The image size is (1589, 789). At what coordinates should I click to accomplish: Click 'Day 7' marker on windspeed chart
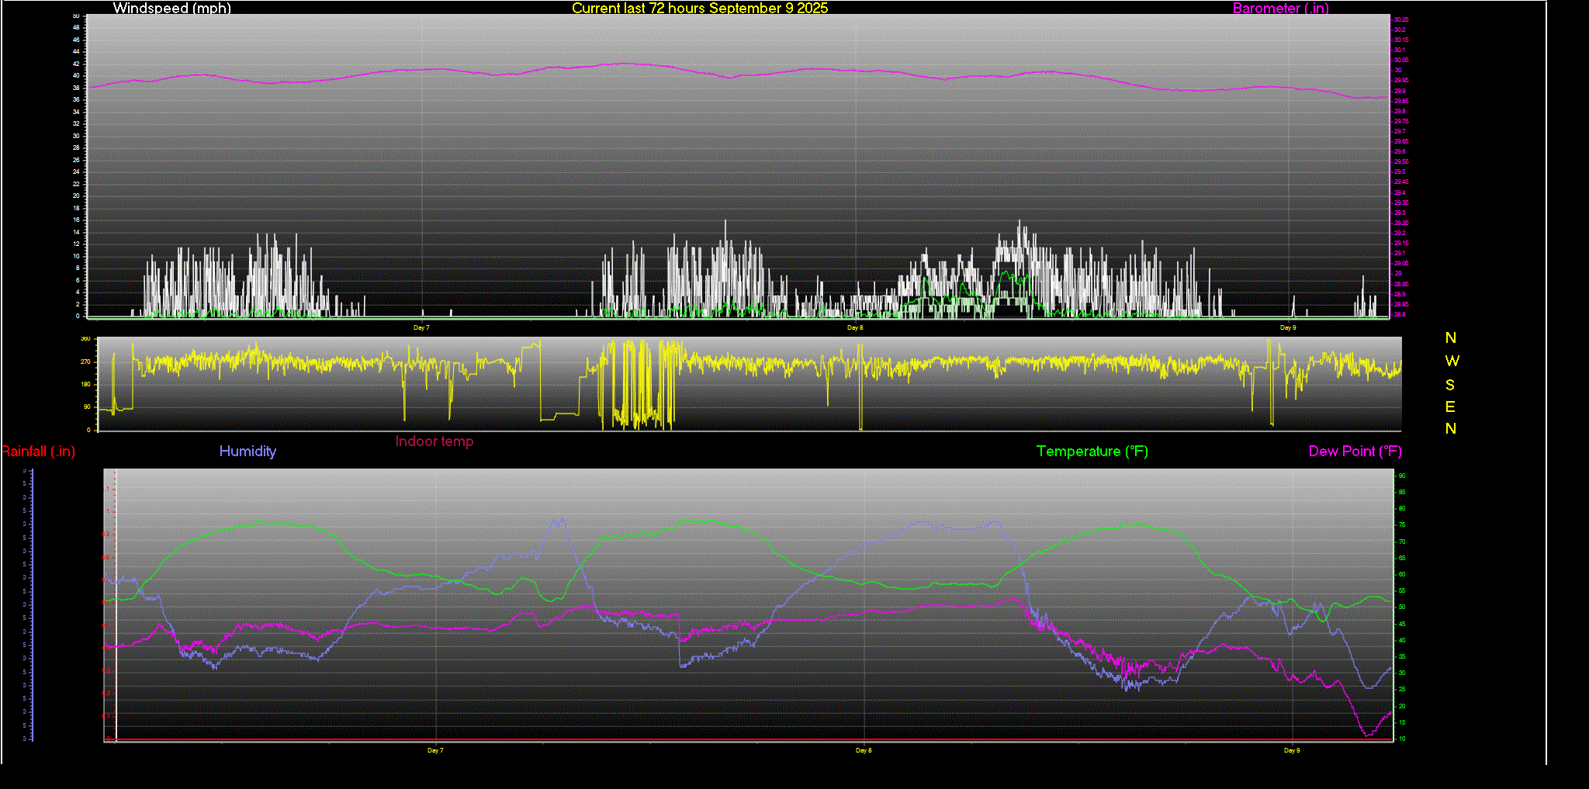coord(421,327)
